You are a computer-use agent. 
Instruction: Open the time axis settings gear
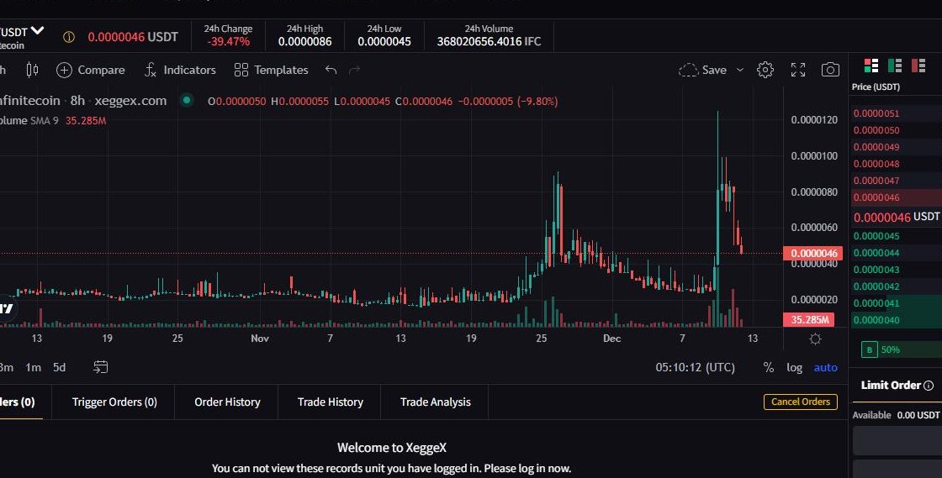coord(815,339)
